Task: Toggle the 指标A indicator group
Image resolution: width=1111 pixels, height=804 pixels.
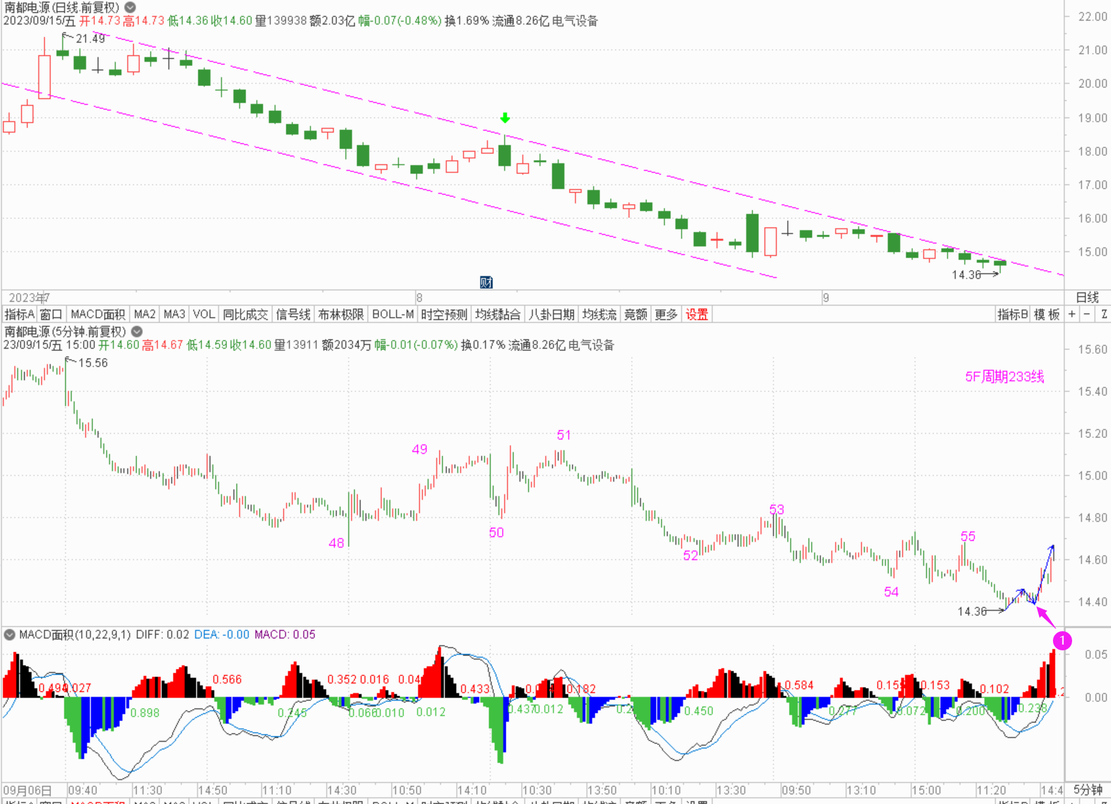Action: (19, 314)
